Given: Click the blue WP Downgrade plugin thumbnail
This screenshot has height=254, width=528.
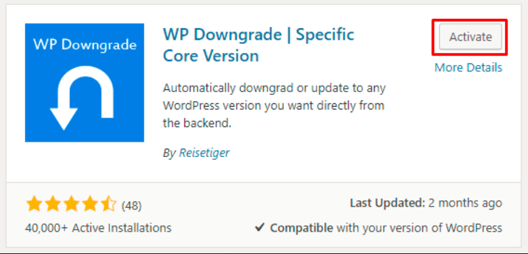Looking at the screenshot, I should point(85,82).
